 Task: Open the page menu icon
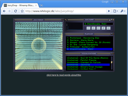pos(116,11)
